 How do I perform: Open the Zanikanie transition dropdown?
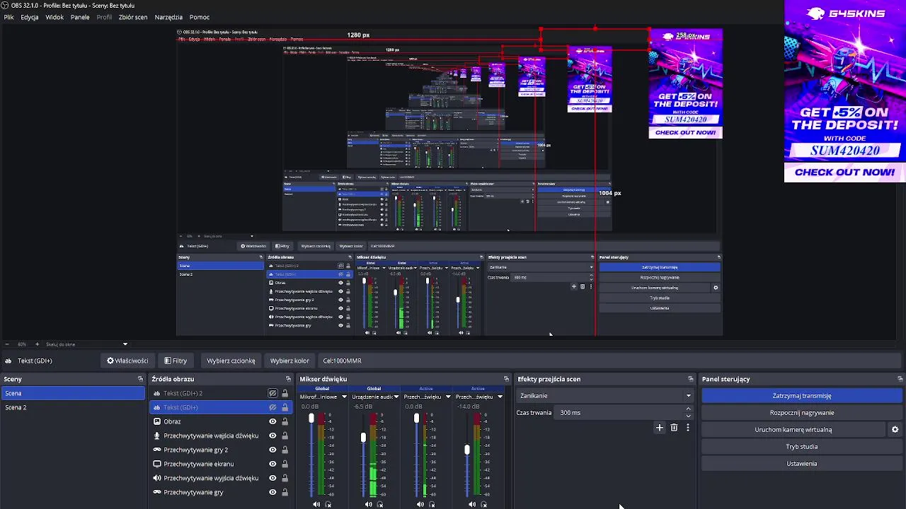[604, 396]
